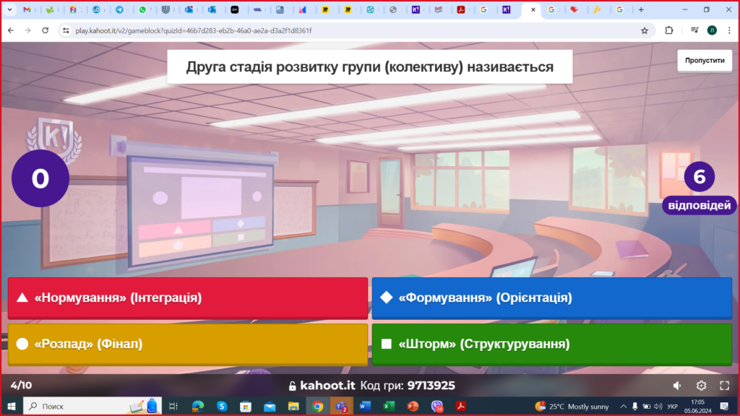Screen dimensions: 740x416
Task: Open a new browser tab
Action: (640, 10)
